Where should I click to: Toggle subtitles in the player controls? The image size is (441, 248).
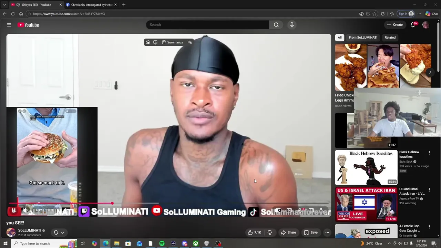tap(289, 210)
